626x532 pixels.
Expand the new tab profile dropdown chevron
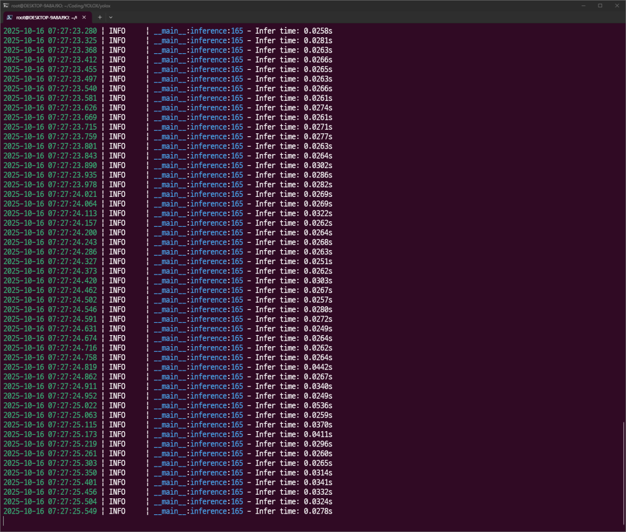[111, 17]
